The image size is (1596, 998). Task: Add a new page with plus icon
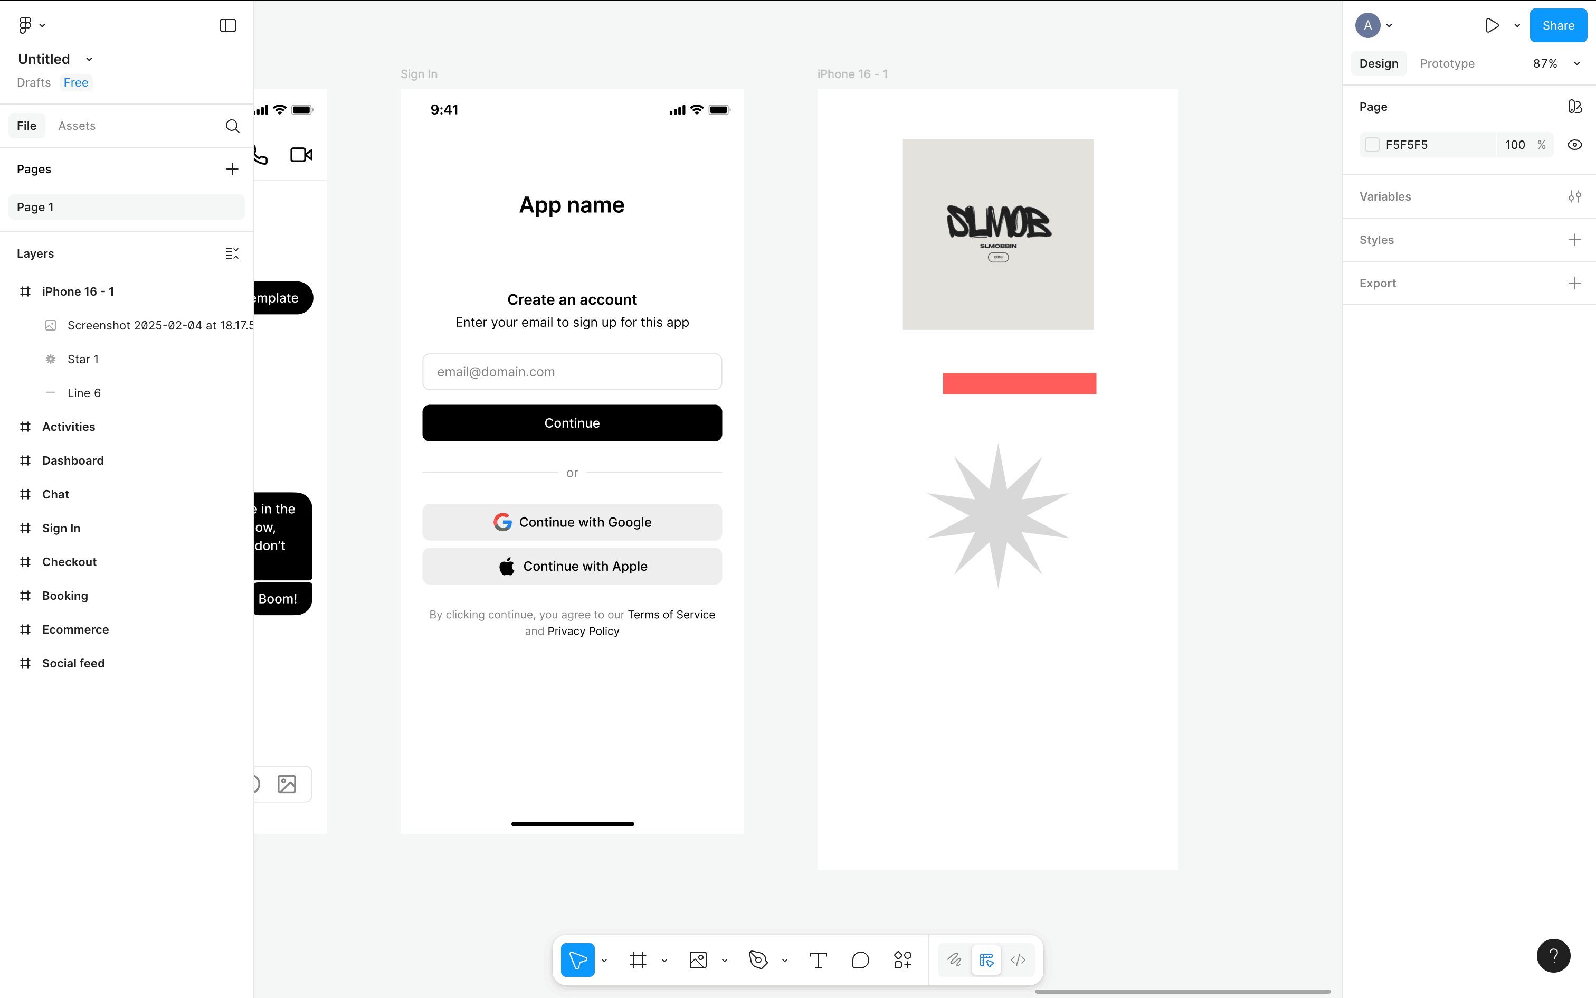point(232,169)
